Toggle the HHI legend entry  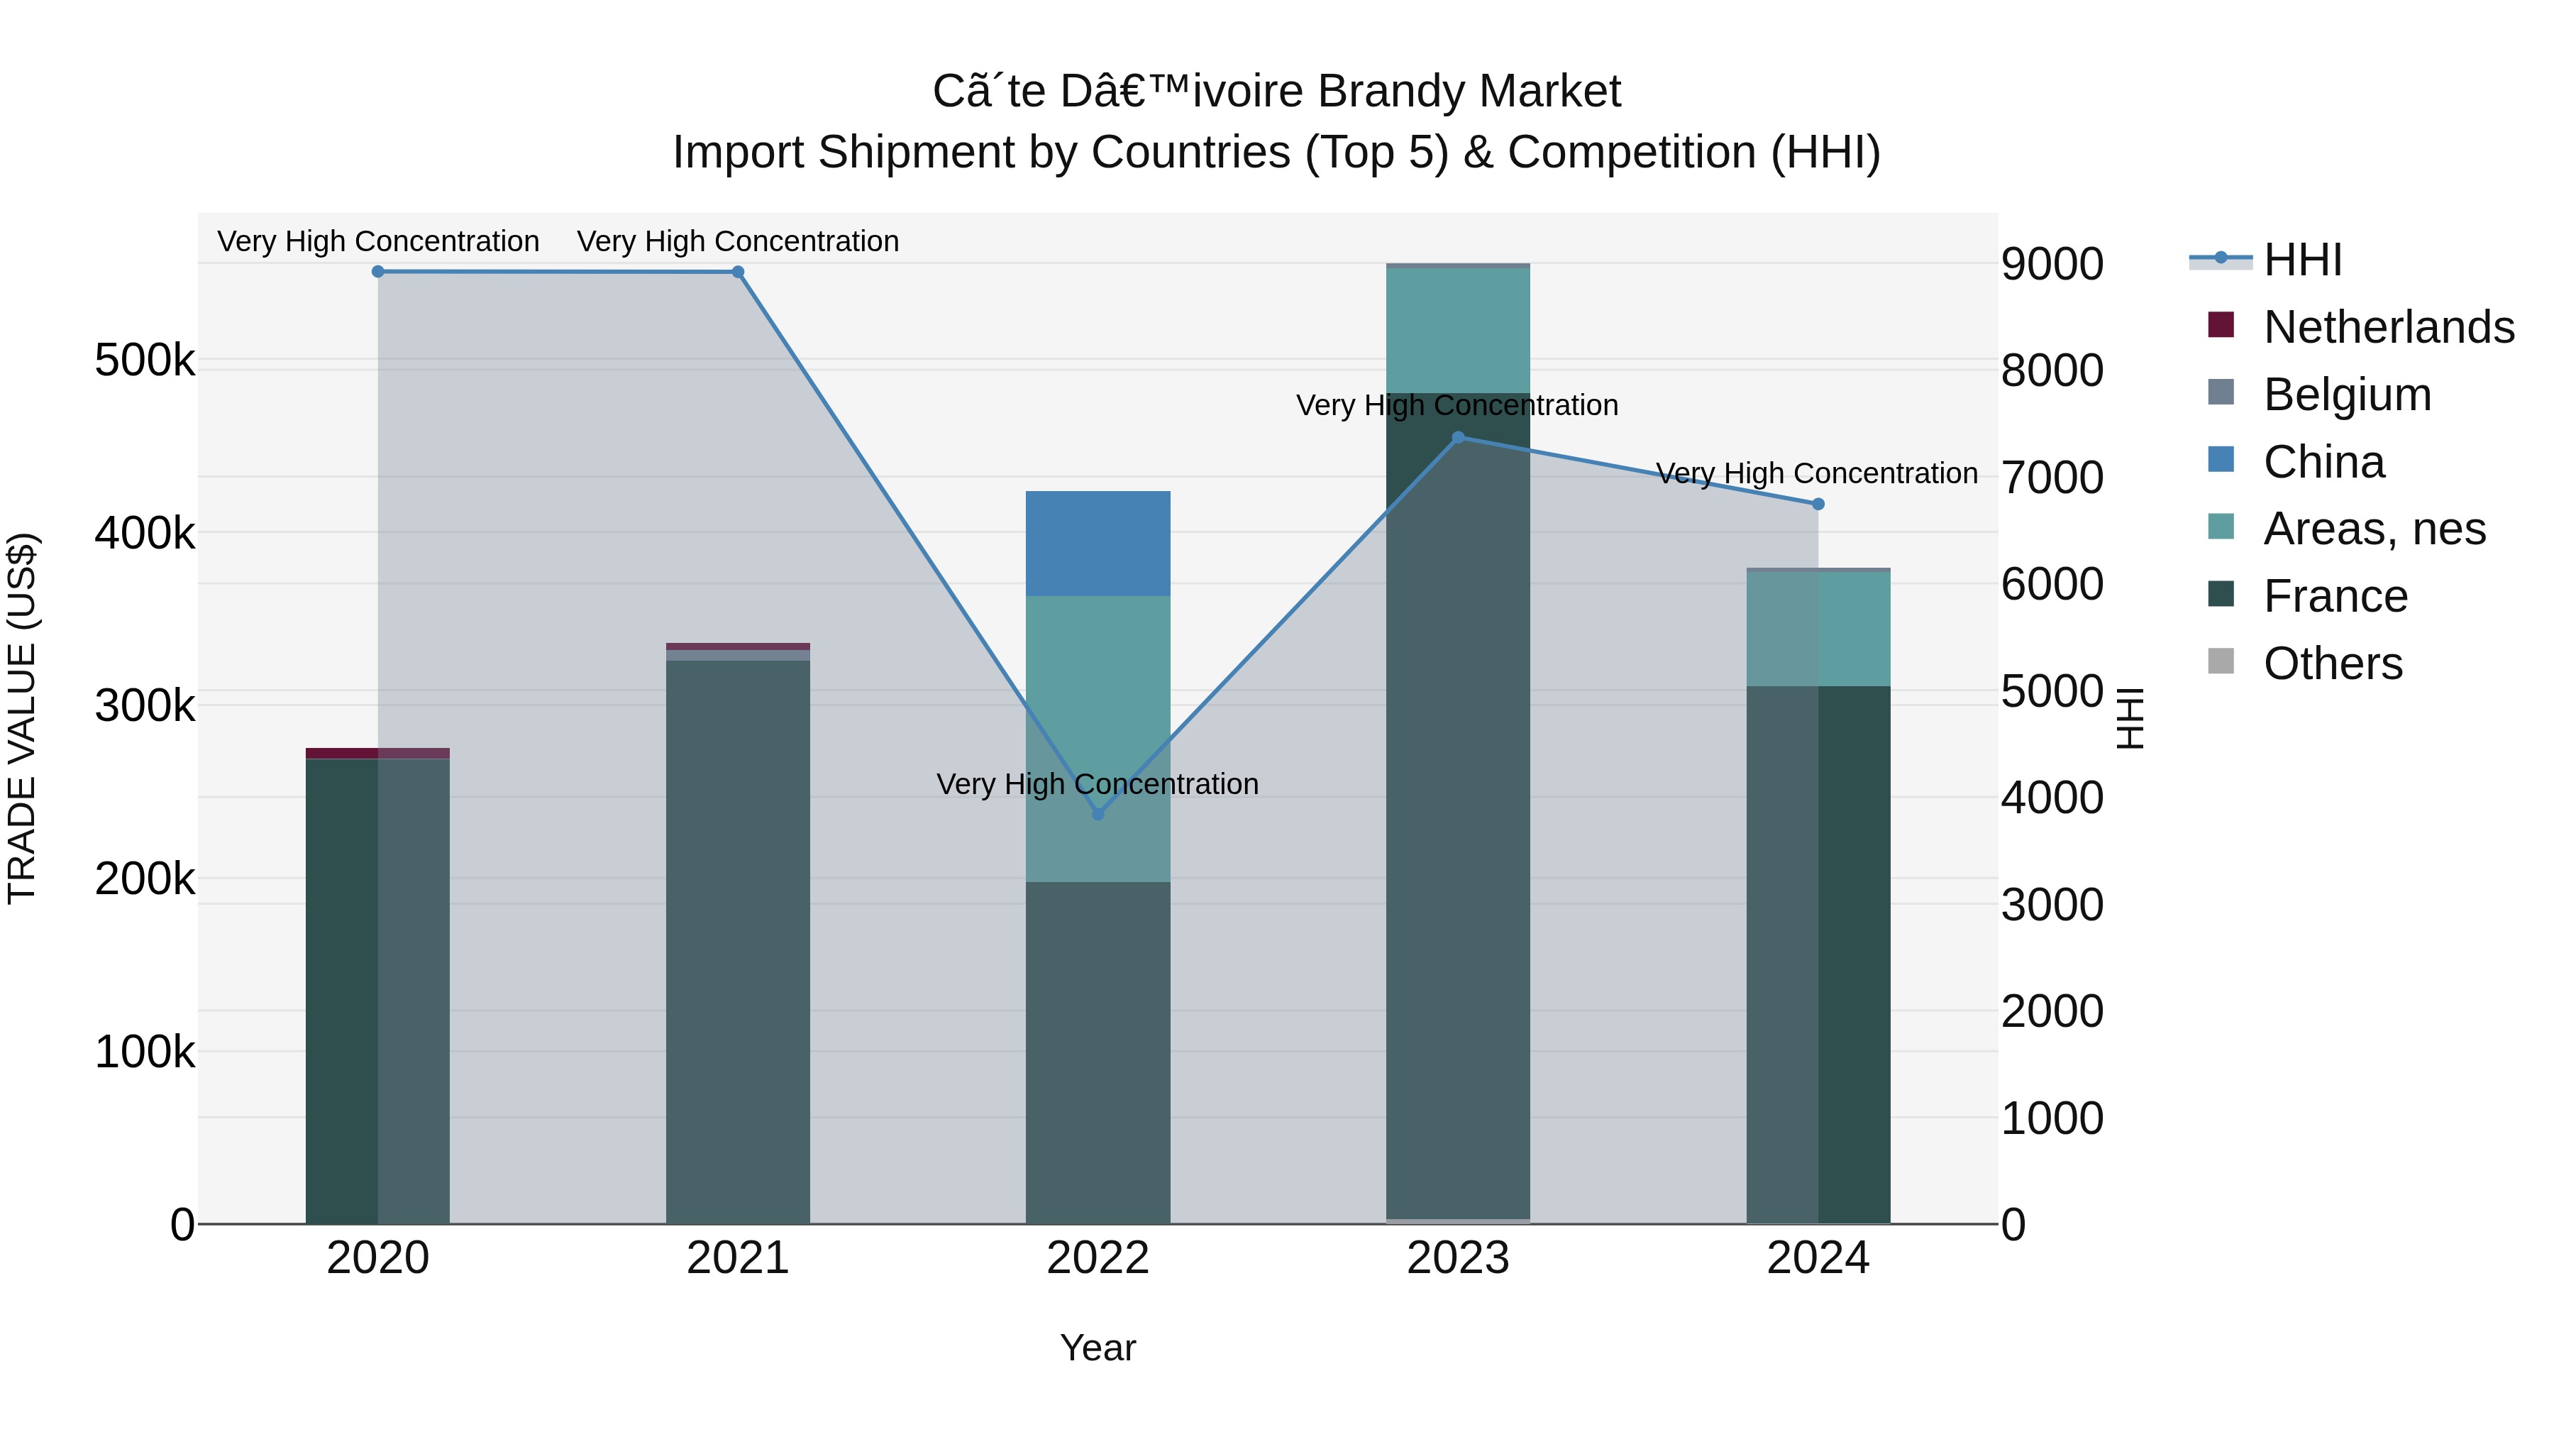pyautogui.click(x=2267, y=260)
